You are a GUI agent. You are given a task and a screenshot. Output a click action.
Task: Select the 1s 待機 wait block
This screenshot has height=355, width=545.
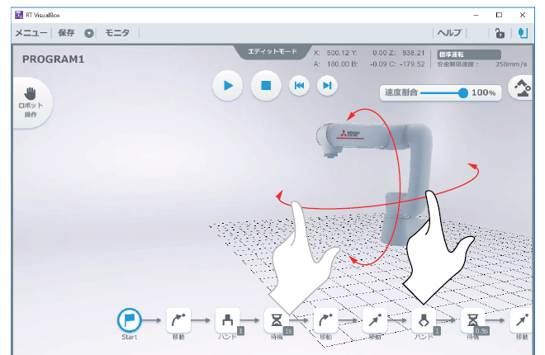click(x=276, y=319)
